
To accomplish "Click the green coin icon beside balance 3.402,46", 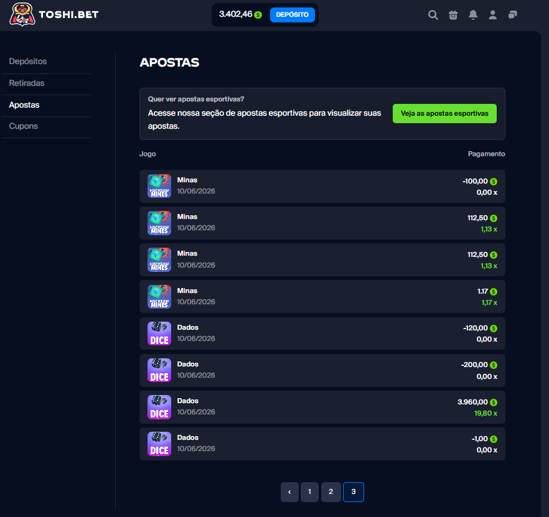I will click(258, 15).
